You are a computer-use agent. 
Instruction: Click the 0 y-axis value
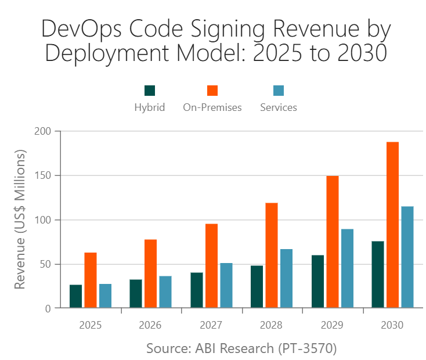(x=48, y=309)
